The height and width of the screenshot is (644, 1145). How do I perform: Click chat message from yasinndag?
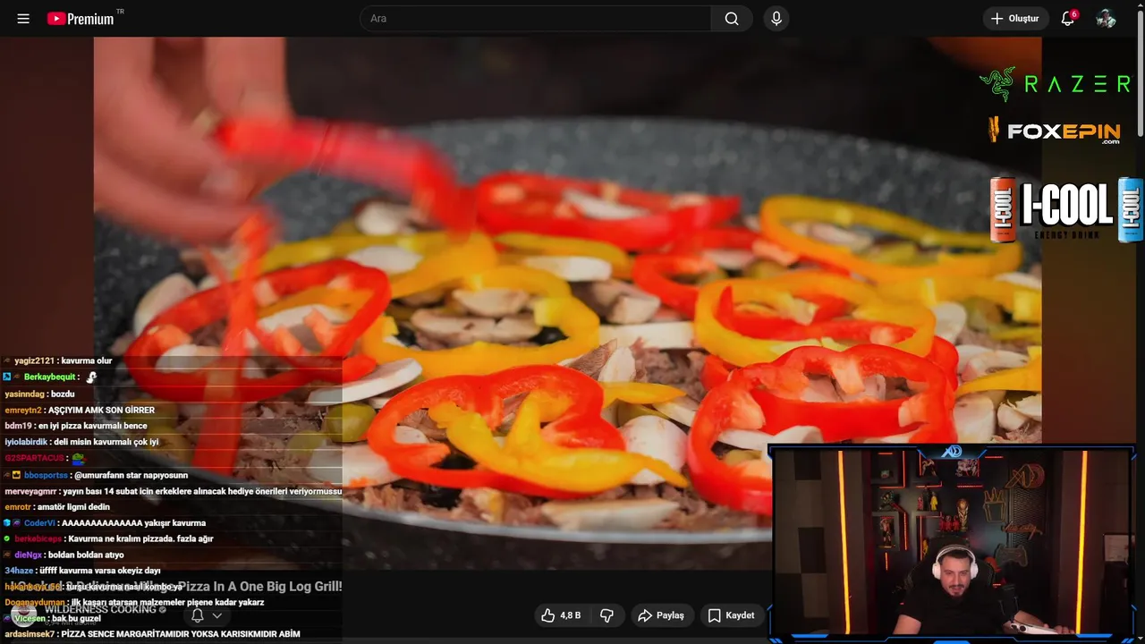point(39,394)
